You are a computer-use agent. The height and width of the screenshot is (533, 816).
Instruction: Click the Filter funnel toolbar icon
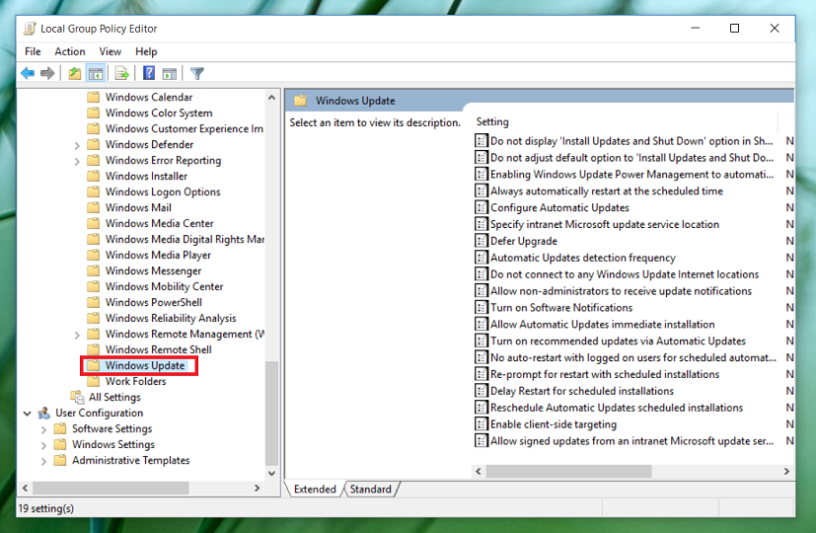click(197, 73)
